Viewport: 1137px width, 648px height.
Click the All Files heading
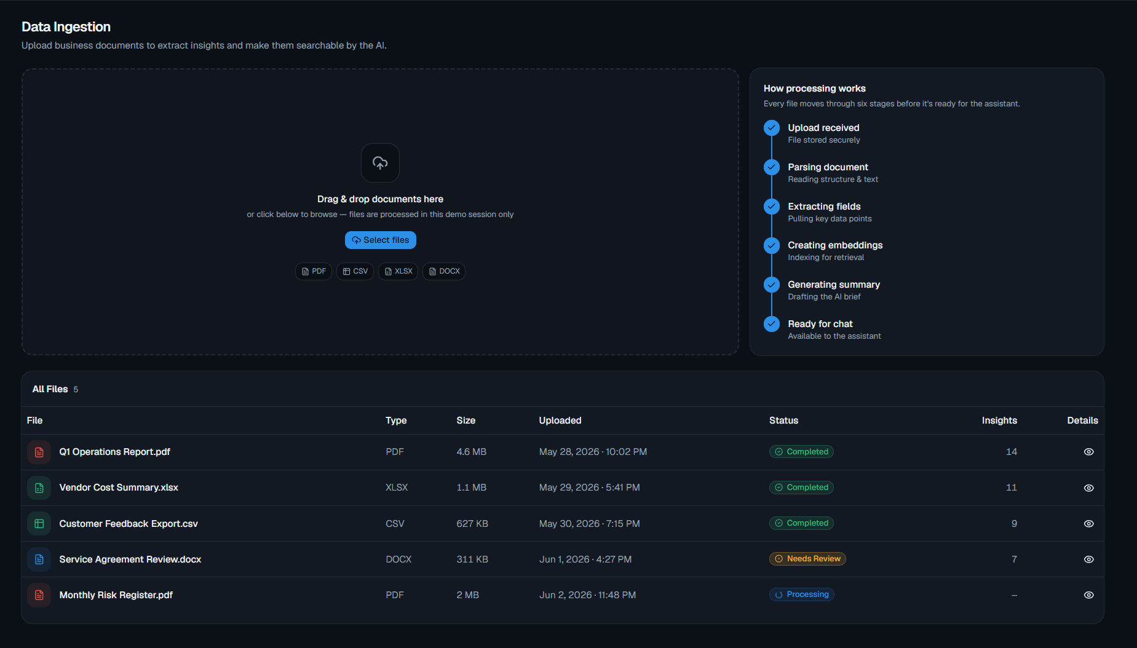click(x=50, y=389)
